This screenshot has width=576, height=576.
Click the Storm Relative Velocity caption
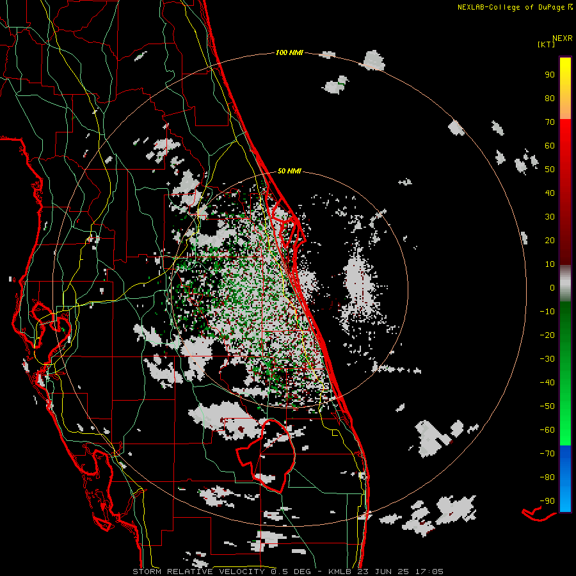[x=287, y=572]
